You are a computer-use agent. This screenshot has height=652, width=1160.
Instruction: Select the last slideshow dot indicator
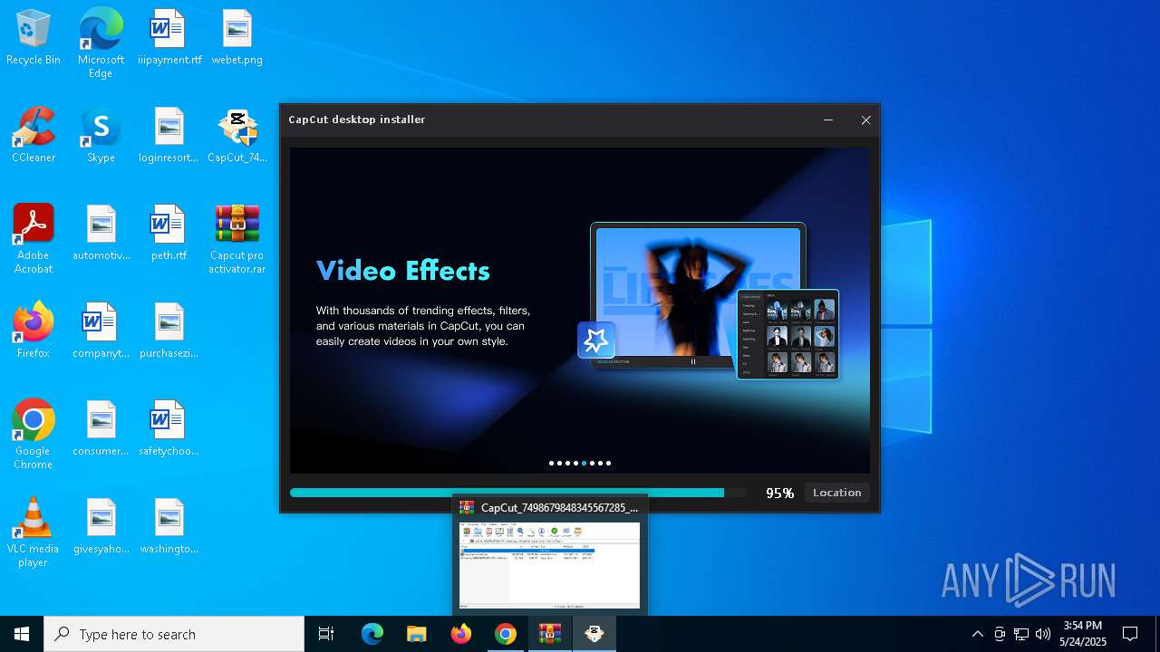[608, 463]
